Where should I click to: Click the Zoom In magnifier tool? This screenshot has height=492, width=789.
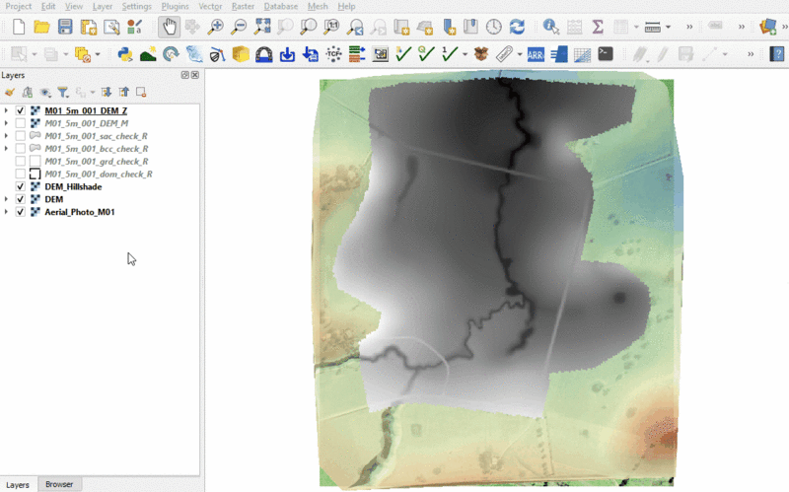click(215, 27)
